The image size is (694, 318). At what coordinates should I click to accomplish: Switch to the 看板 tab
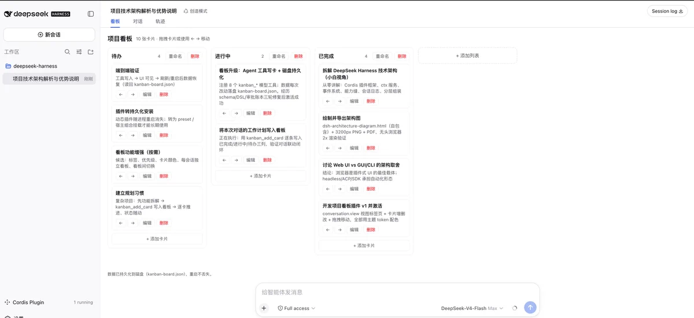[x=115, y=21]
